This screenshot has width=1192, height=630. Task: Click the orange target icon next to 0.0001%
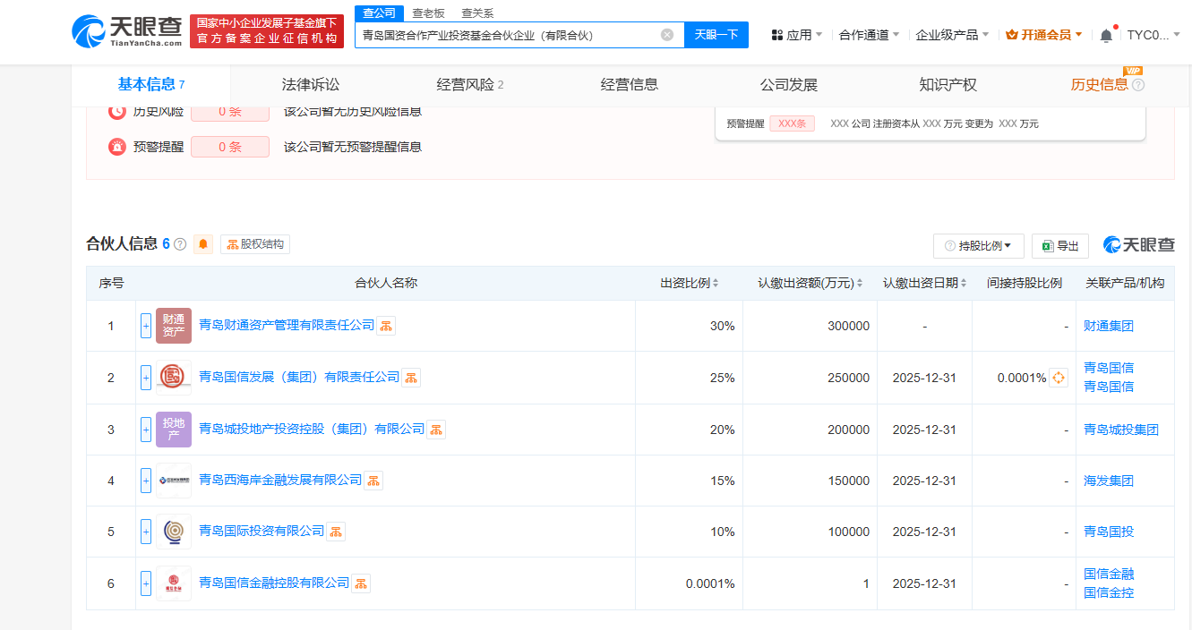(x=1059, y=378)
